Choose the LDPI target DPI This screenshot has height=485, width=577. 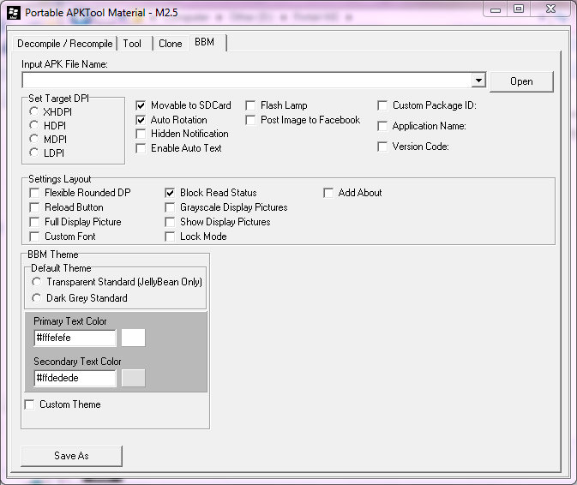tap(33, 153)
